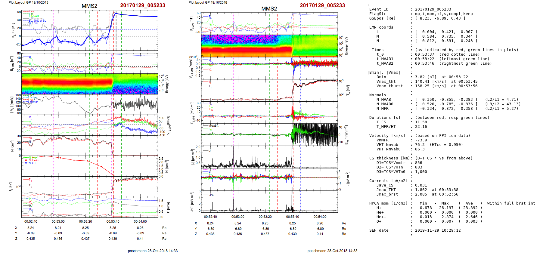Click the Plot Layout GP label above the left plot
543x253 pixels.
point(28,2)
